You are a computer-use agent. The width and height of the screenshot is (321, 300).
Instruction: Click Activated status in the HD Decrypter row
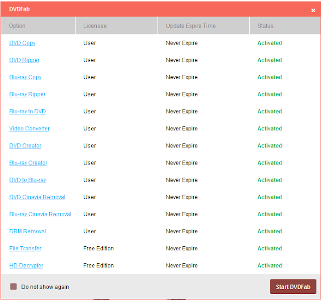point(270,265)
